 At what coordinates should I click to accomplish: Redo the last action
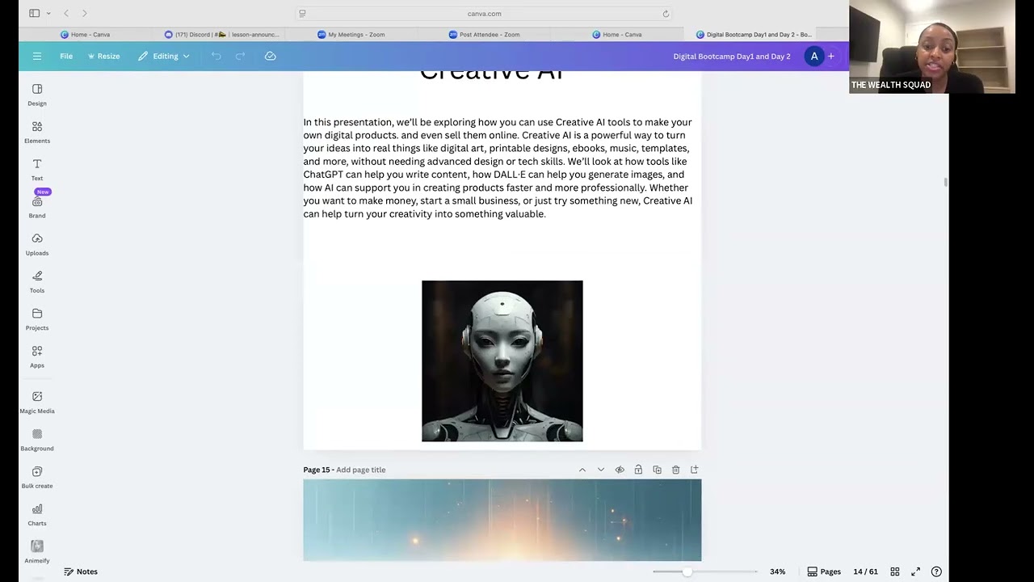[240, 56]
